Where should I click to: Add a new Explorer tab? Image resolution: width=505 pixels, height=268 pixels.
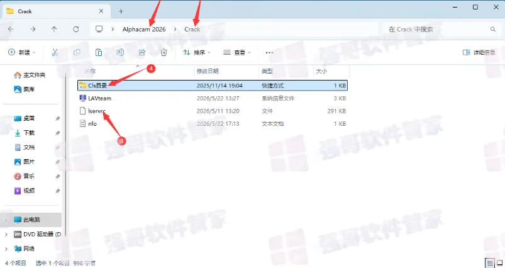(x=121, y=11)
